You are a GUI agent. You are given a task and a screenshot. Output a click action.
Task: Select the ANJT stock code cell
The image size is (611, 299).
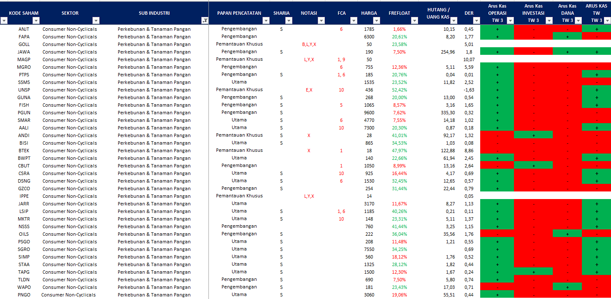tap(24, 29)
